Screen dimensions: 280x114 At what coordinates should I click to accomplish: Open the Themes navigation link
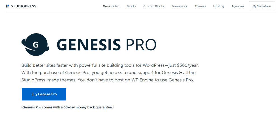tap(200, 6)
